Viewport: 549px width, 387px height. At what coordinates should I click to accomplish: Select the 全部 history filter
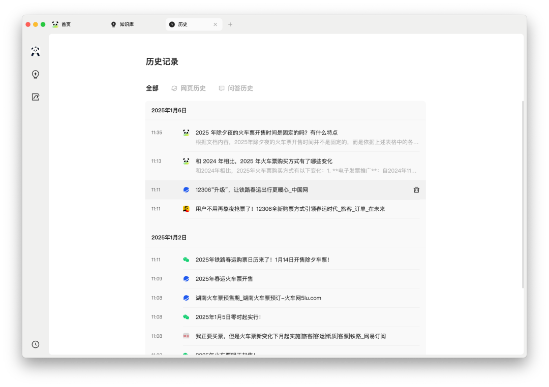(x=152, y=88)
